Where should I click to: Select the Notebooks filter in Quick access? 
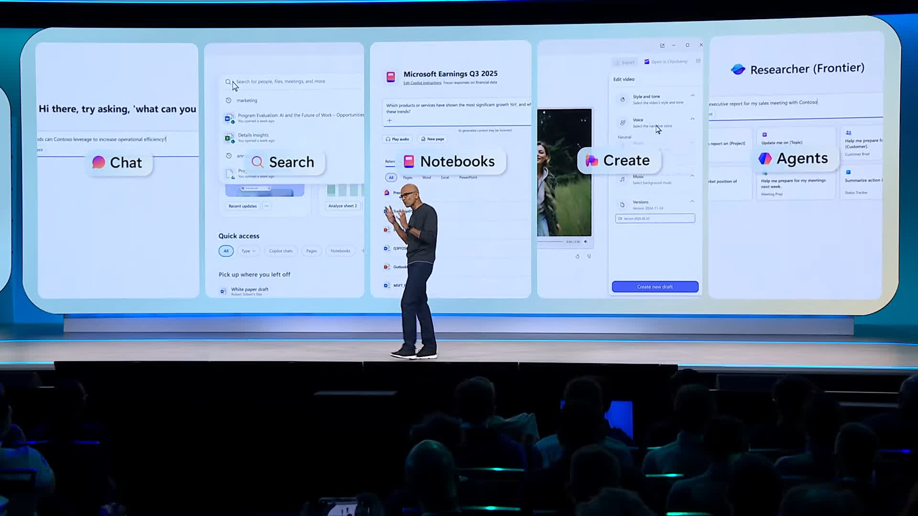coord(340,251)
